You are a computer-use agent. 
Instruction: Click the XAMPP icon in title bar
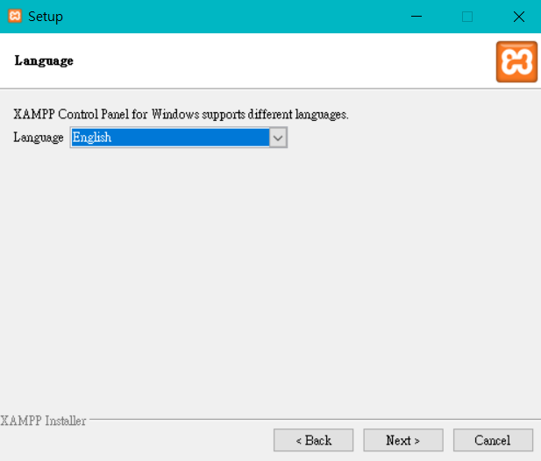[15, 16]
